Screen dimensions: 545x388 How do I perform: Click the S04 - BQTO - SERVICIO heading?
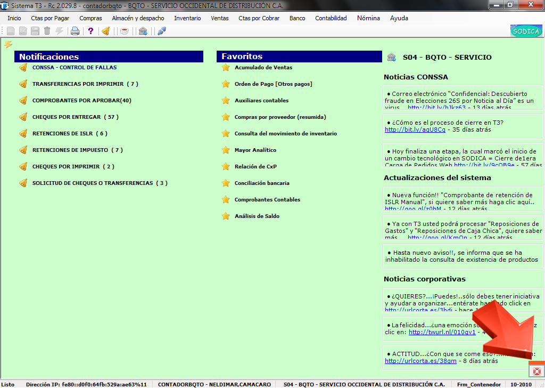[x=447, y=58]
